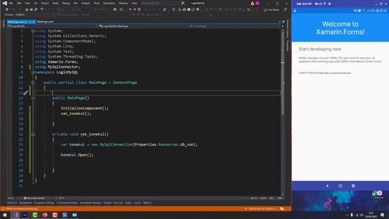Click the red stop debugging icon
Screen dimensions: 389x219
pos(135,10)
